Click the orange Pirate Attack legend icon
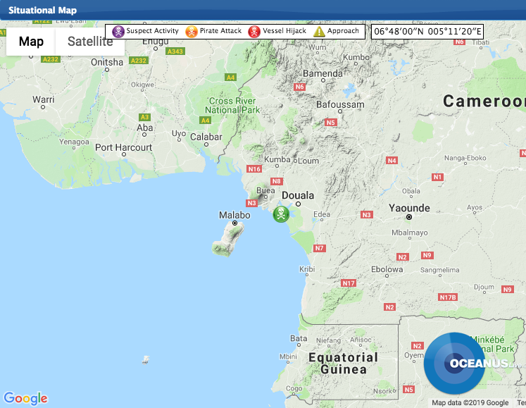Viewport: 526px width, 408px height. pos(191,32)
